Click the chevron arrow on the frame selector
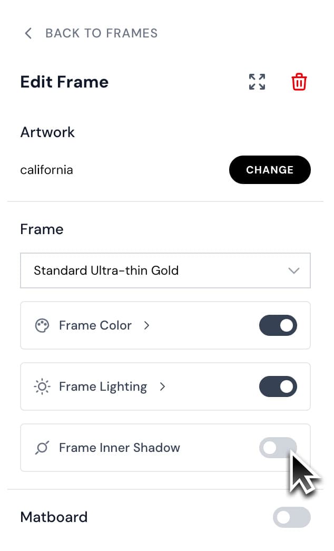334x551 pixels. tap(294, 270)
